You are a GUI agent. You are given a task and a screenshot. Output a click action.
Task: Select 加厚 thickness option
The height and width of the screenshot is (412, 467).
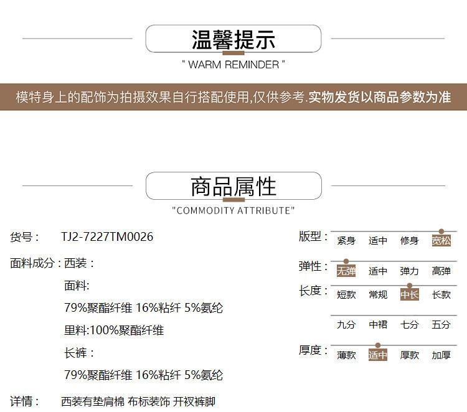coord(441,355)
